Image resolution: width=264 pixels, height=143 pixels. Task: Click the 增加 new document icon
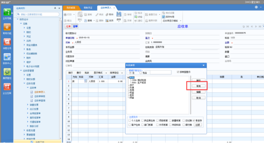[80, 15]
